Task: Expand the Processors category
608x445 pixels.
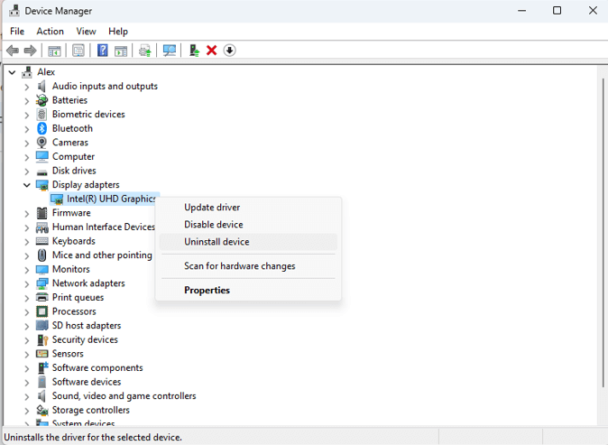Action: tap(27, 311)
